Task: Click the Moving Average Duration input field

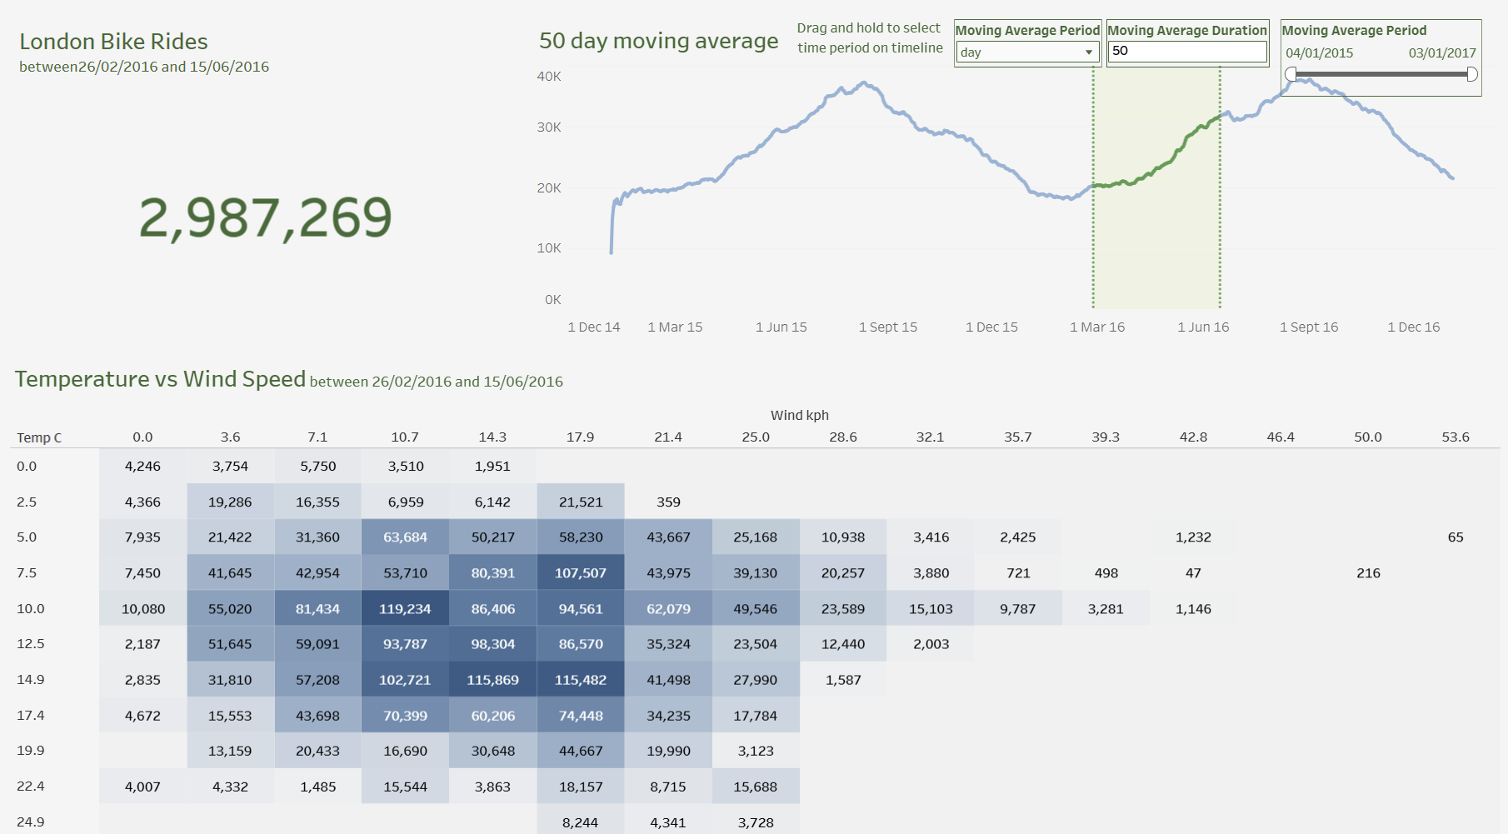Action: tap(1186, 52)
